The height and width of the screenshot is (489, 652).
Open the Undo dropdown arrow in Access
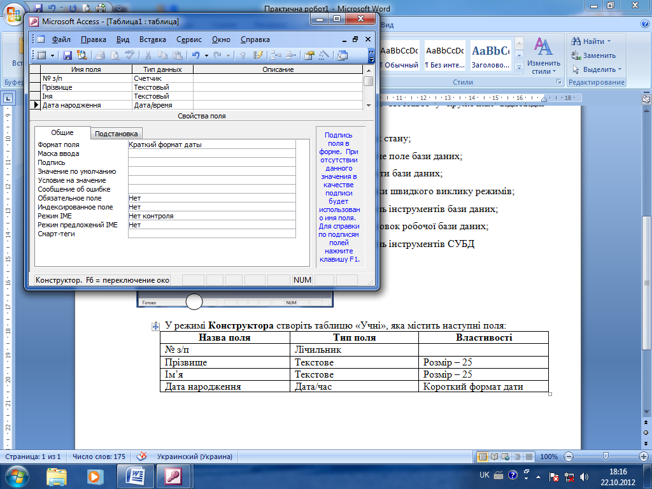206,55
